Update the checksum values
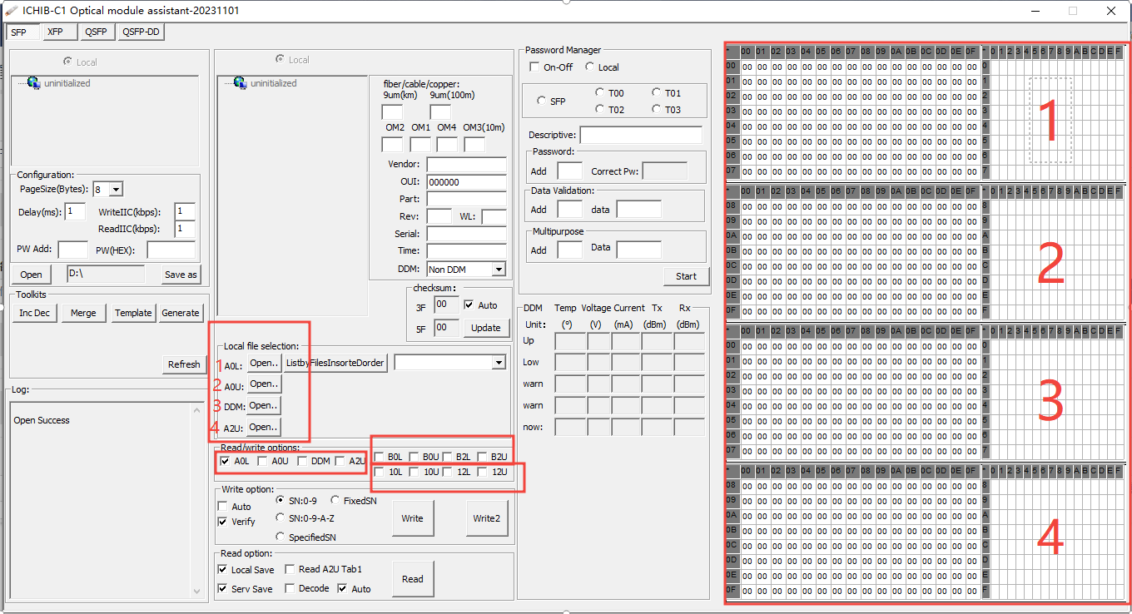The image size is (1132, 614). [x=486, y=328]
